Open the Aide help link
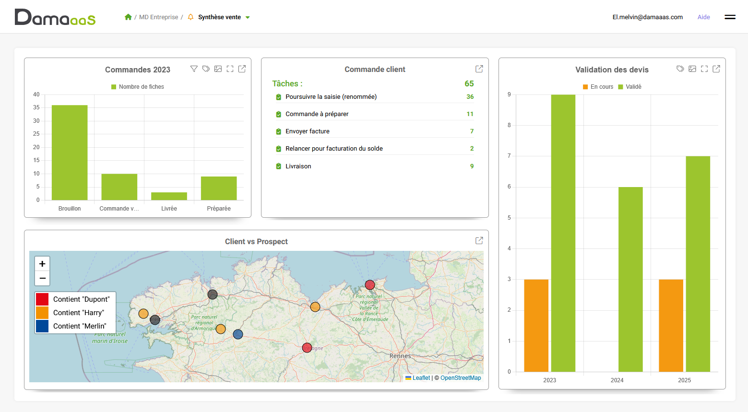The image size is (748, 412). click(703, 17)
